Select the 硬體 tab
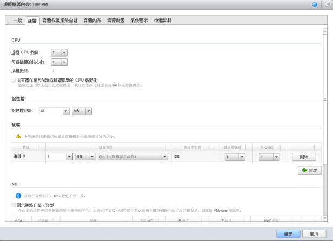 (x=32, y=21)
